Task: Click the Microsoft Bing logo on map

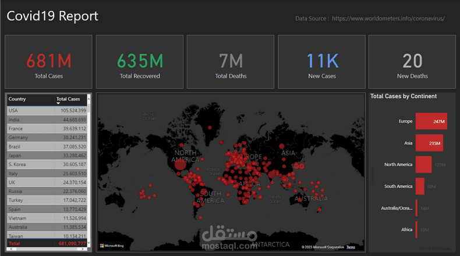Action: (112, 246)
